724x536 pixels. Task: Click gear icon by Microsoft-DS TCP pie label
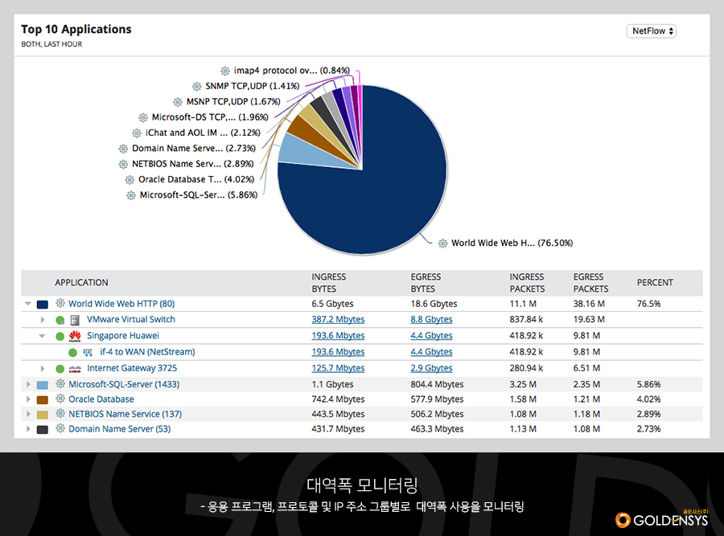[x=143, y=117]
